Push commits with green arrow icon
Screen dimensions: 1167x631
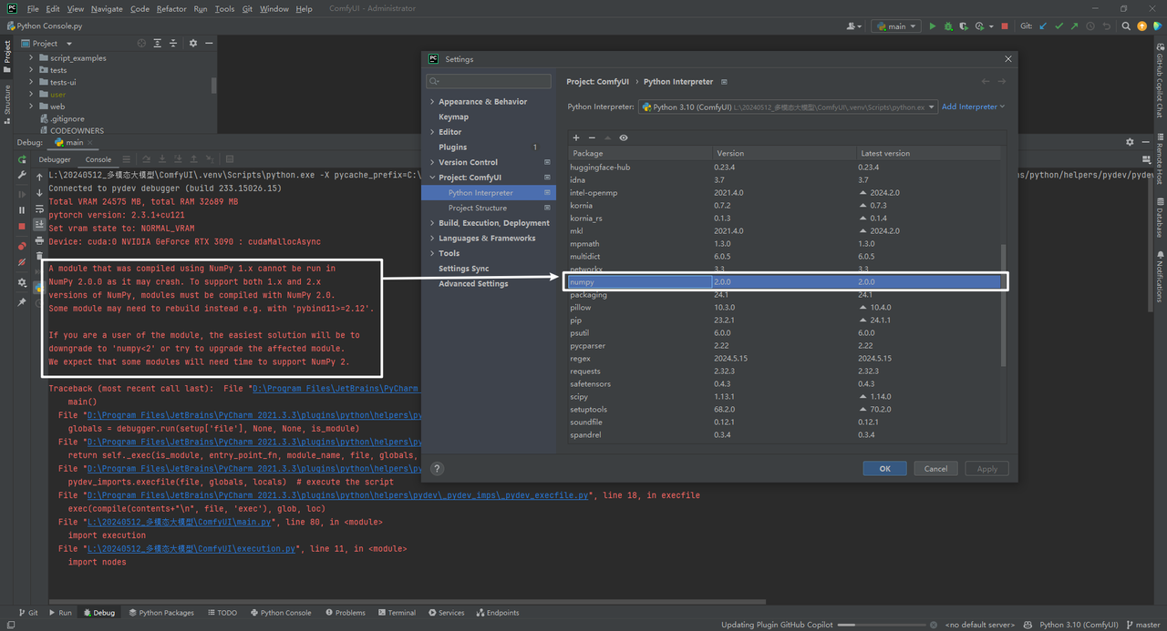pyautogui.click(x=1075, y=26)
